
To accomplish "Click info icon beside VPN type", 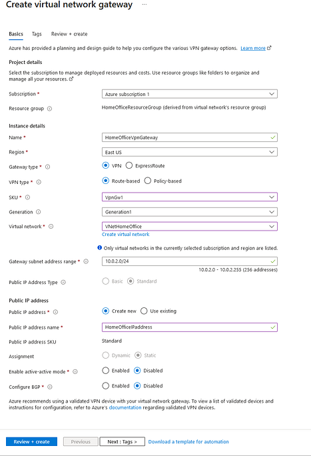I will click(x=39, y=182).
